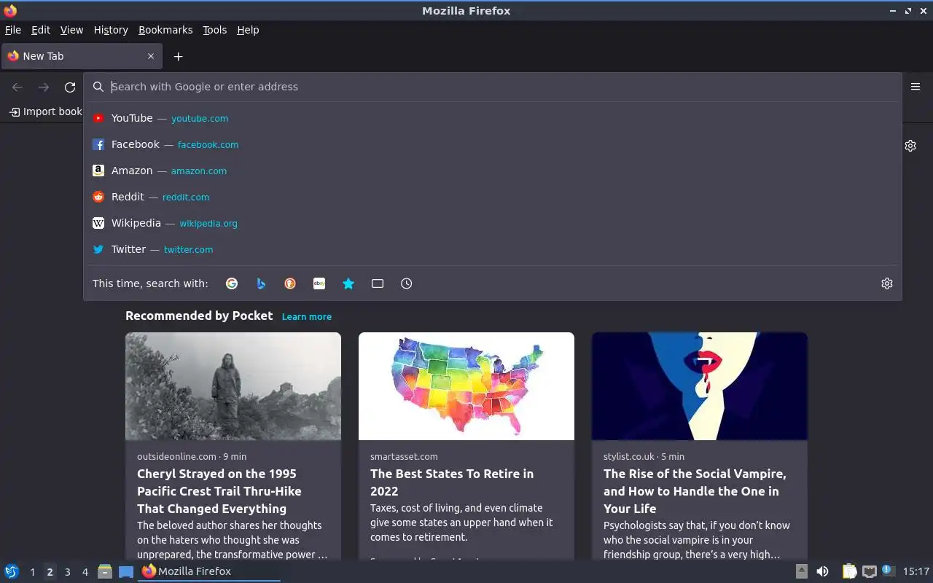Open a new tab with plus button
The image size is (933, 583).
click(x=178, y=56)
